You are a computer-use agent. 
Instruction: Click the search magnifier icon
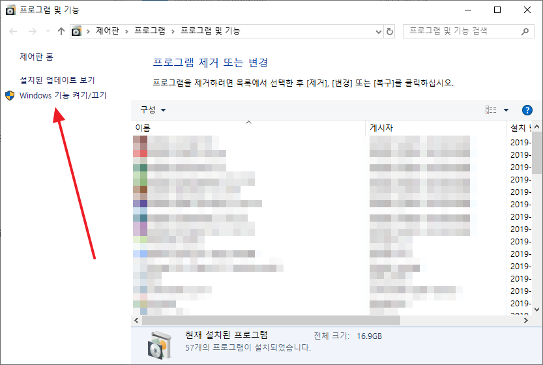tap(525, 31)
